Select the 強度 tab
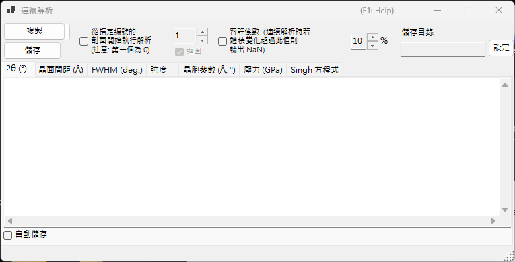Viewport: 515px width, 262px height. coord(163,70)
